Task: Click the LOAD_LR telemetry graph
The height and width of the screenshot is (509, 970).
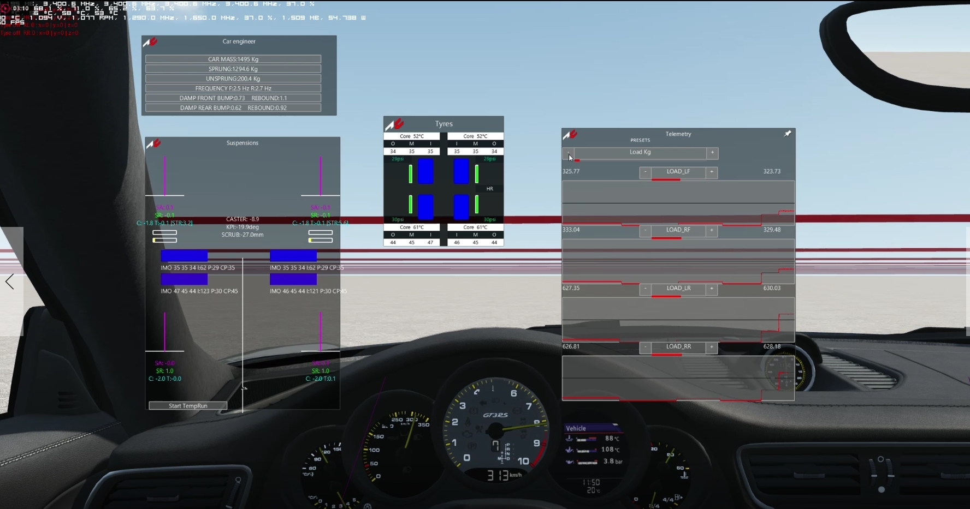Action: [678, 320]
